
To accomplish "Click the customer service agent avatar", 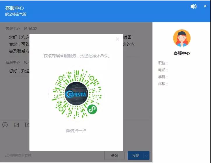I will (182, 38).
